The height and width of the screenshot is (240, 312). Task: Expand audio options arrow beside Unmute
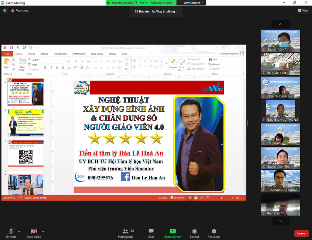click(19, 231)
